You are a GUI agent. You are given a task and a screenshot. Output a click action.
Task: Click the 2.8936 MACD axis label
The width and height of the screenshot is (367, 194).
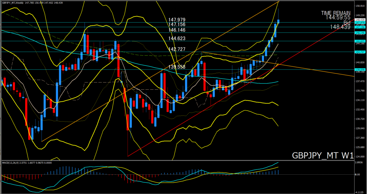(x=359, y=162)
